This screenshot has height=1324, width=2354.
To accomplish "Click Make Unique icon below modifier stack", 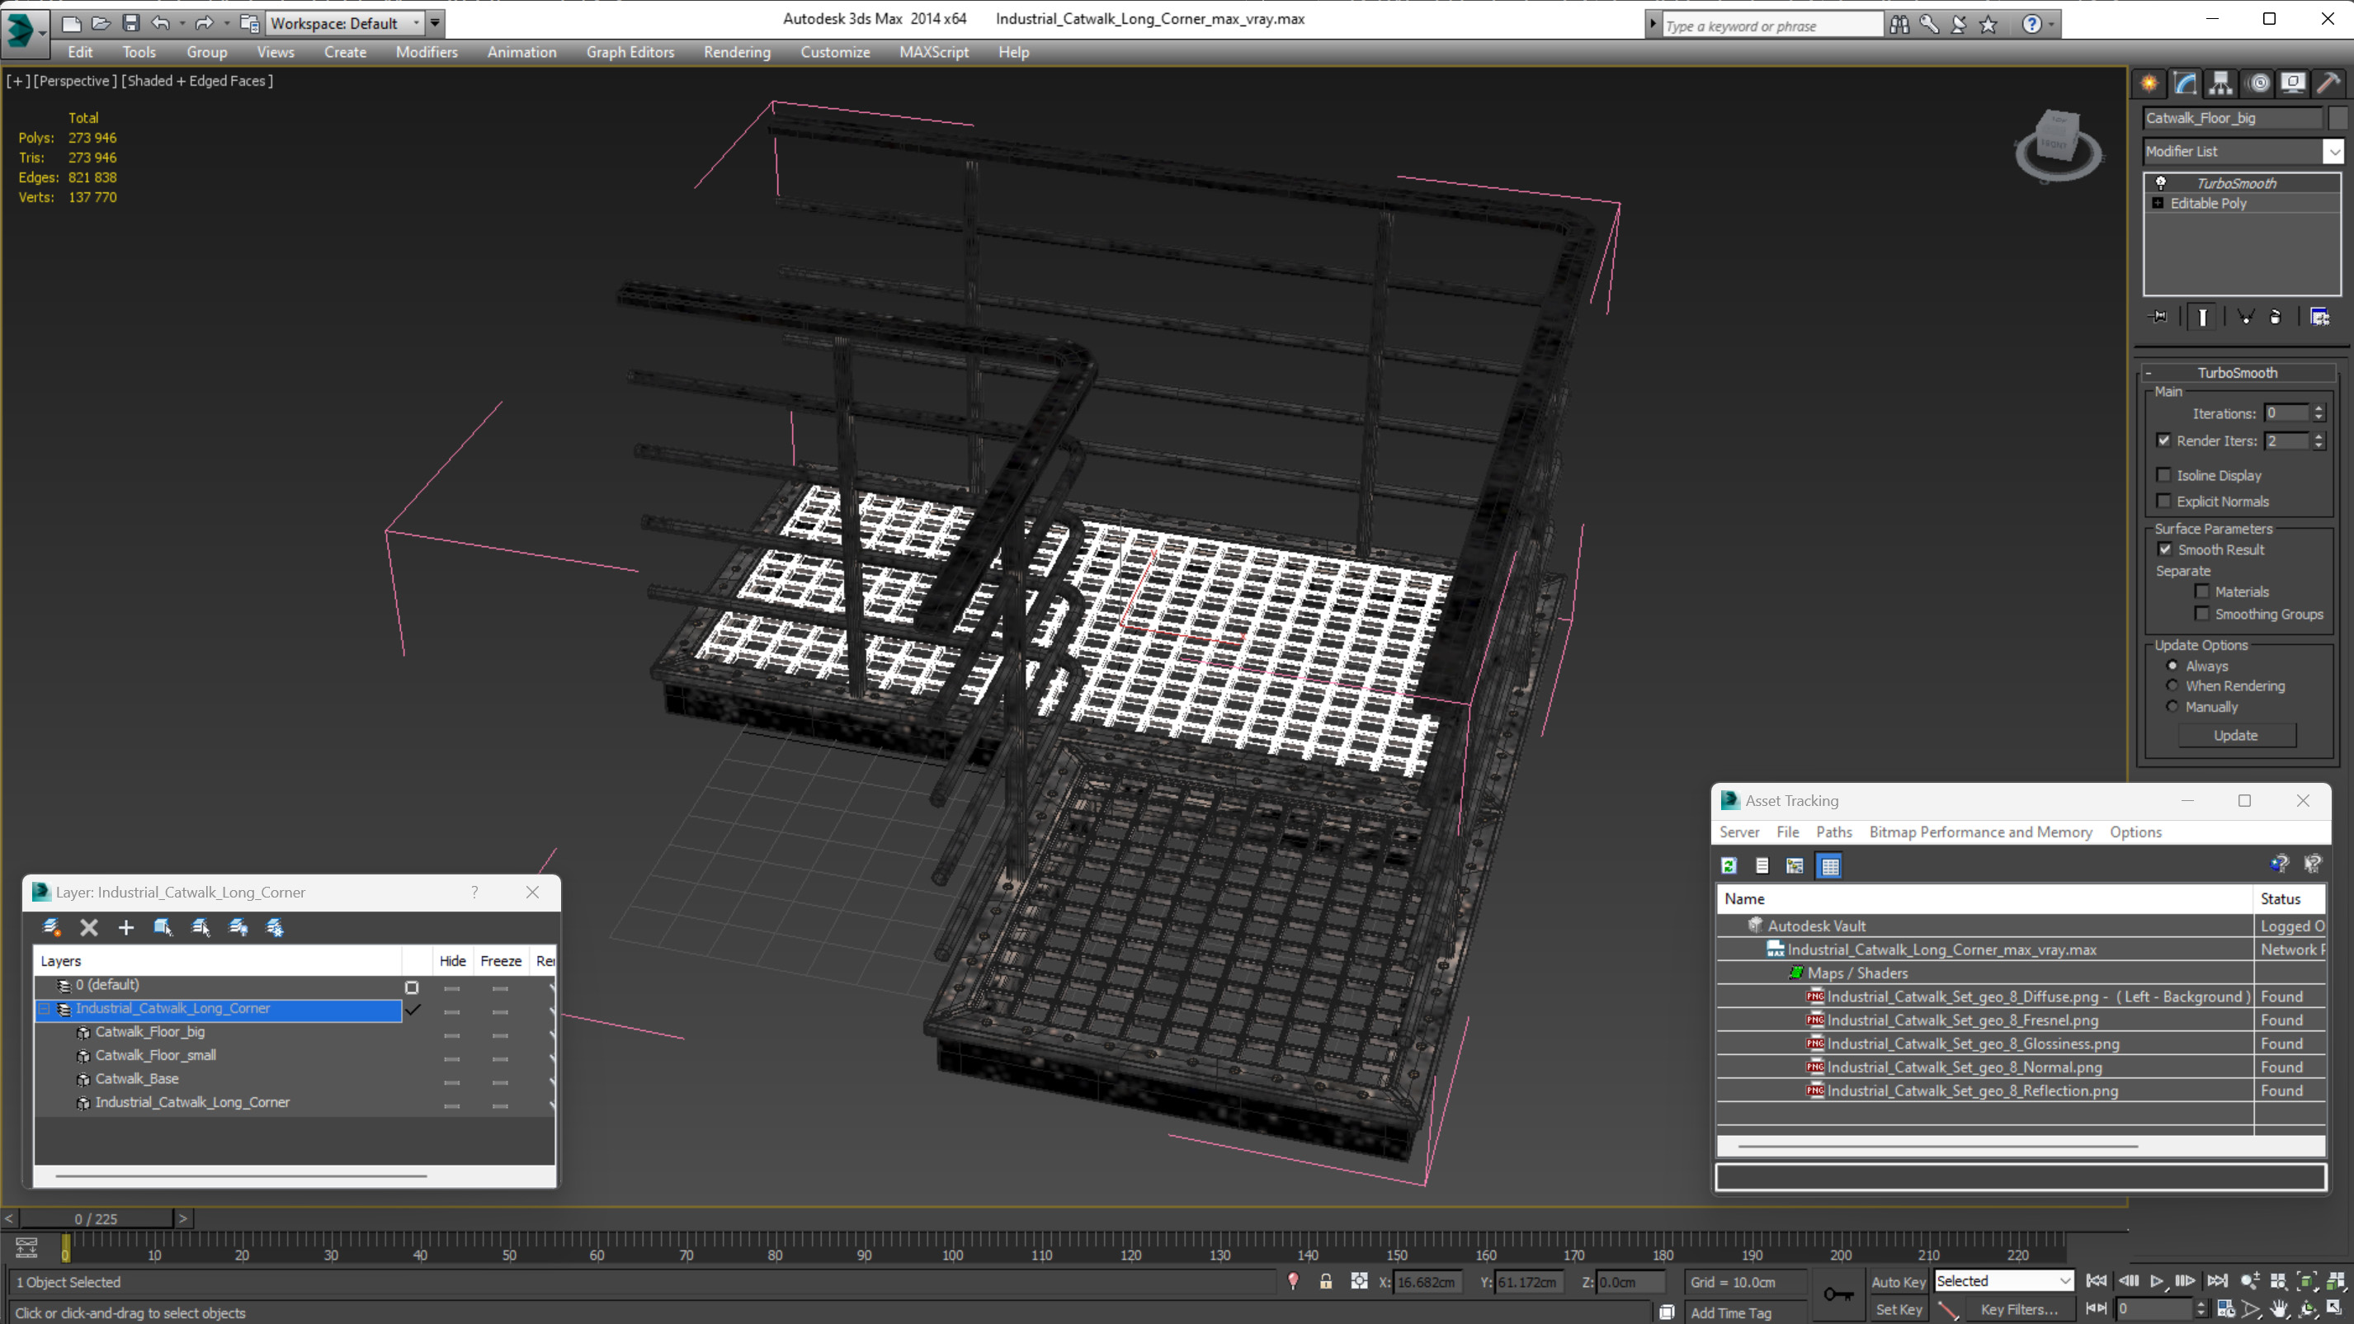I will (x=2244, y=317).
